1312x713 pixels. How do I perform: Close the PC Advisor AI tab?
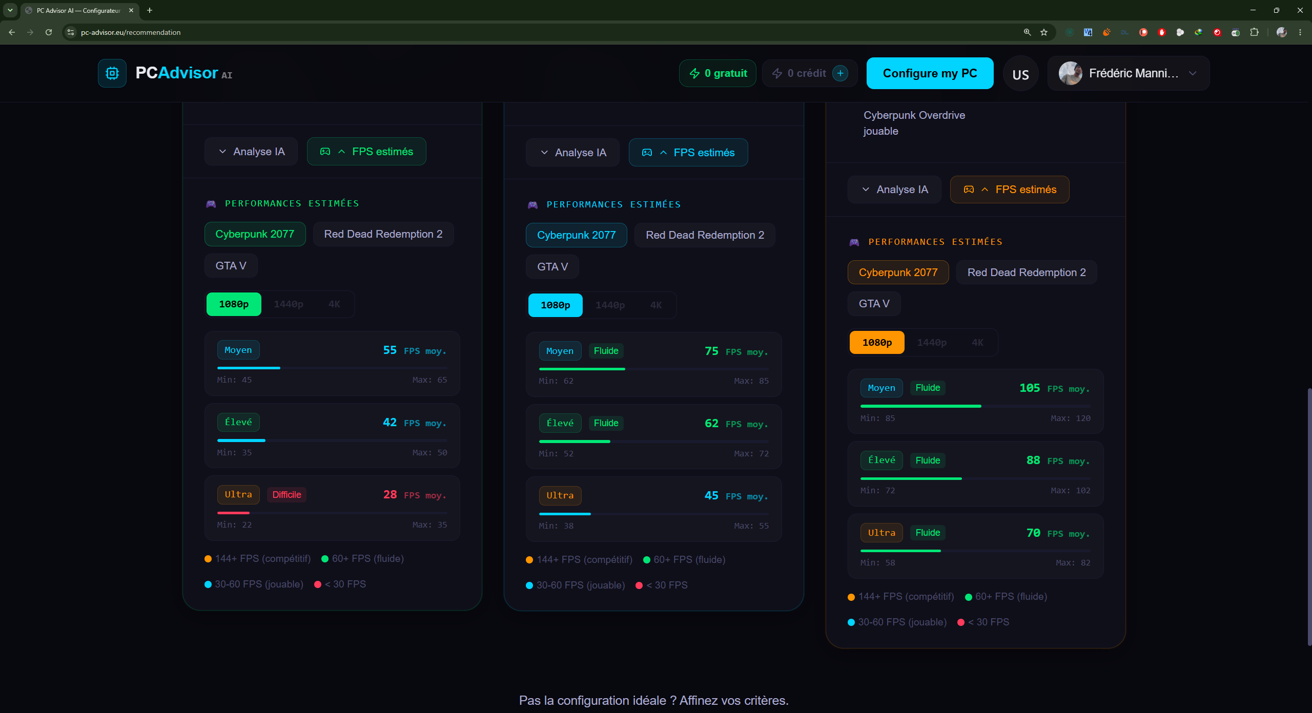tap(131, 10)
